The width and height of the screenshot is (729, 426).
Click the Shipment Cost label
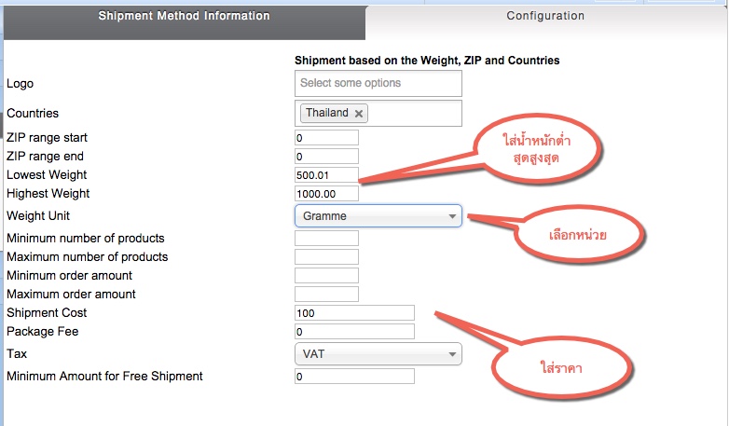[47, 312]
